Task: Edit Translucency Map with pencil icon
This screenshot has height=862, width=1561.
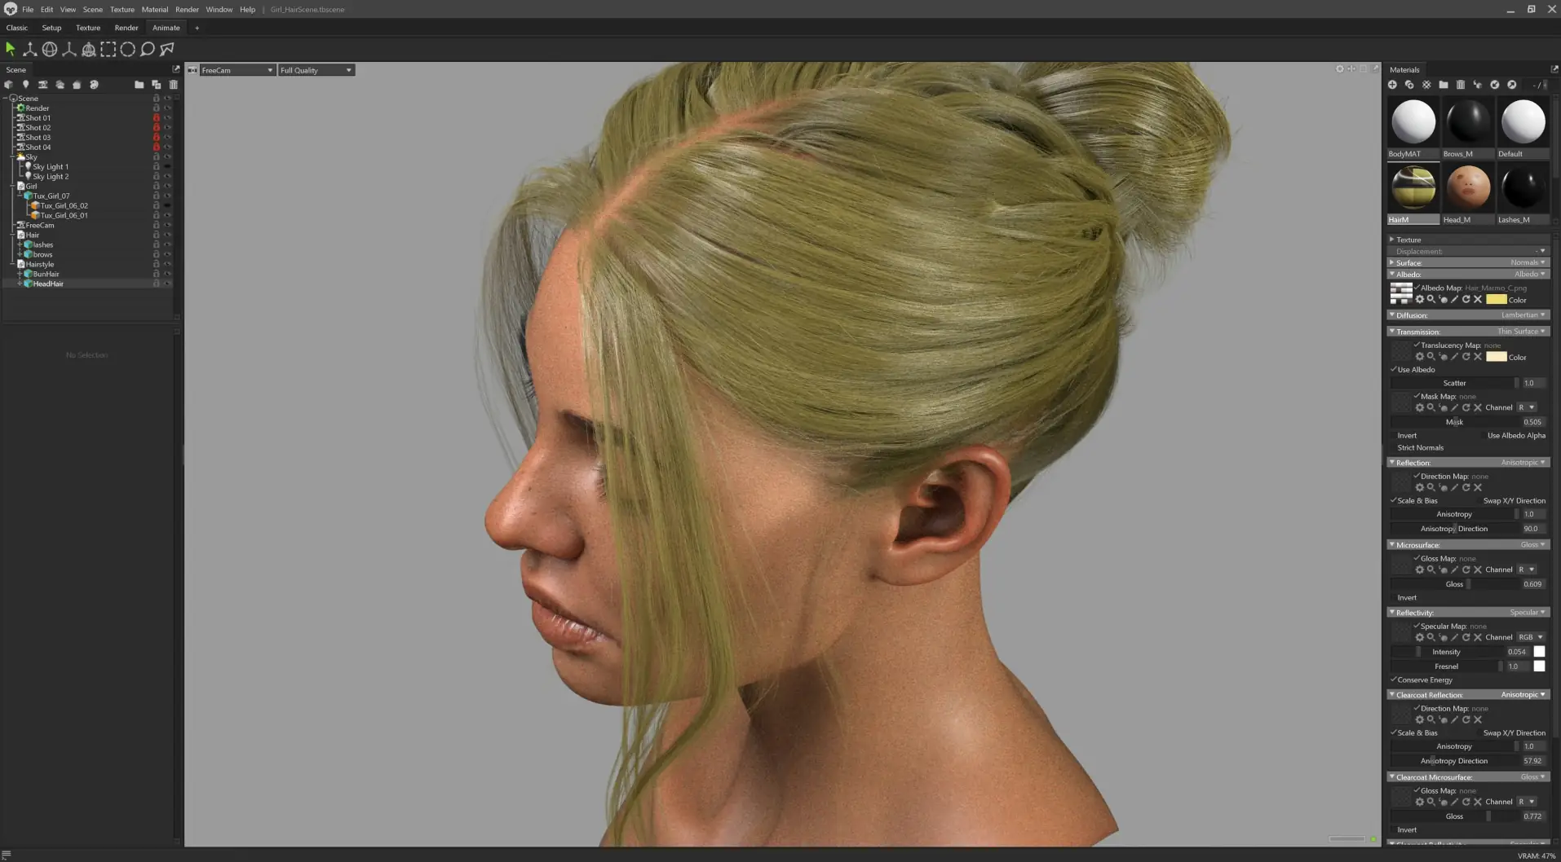Action: (x=1454, y=357)
